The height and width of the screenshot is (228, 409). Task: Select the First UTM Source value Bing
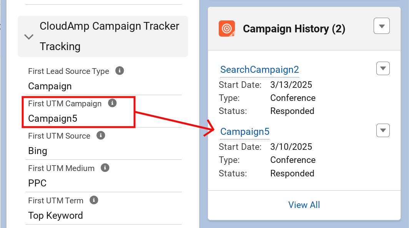38,151
